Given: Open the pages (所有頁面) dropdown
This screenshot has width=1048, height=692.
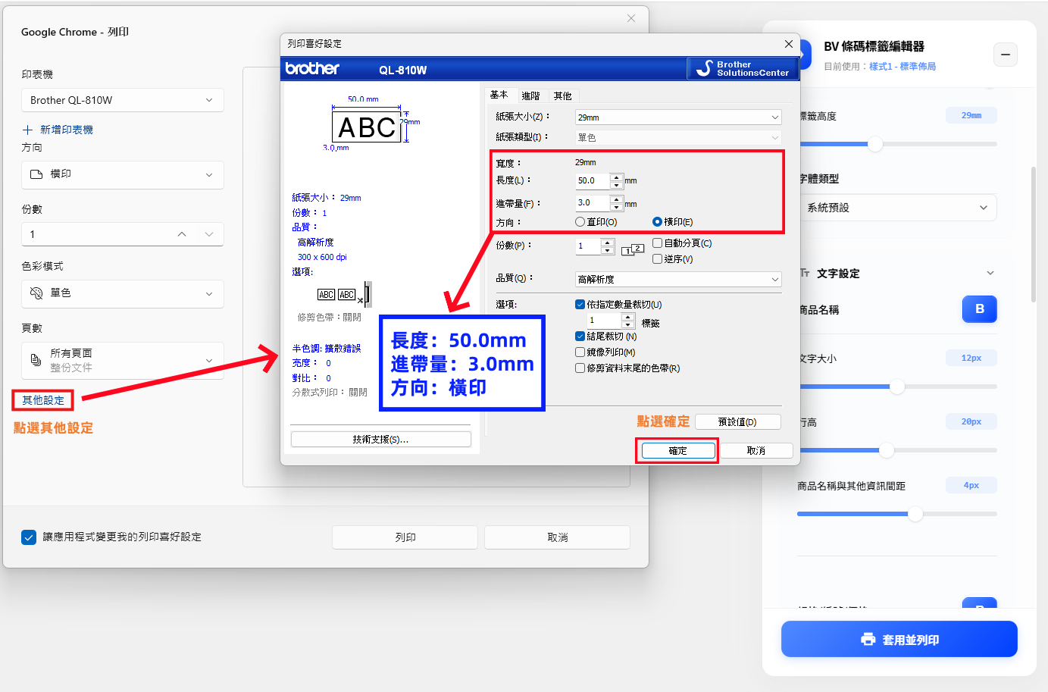Looking at the screenshot, I should click(123, 360).
